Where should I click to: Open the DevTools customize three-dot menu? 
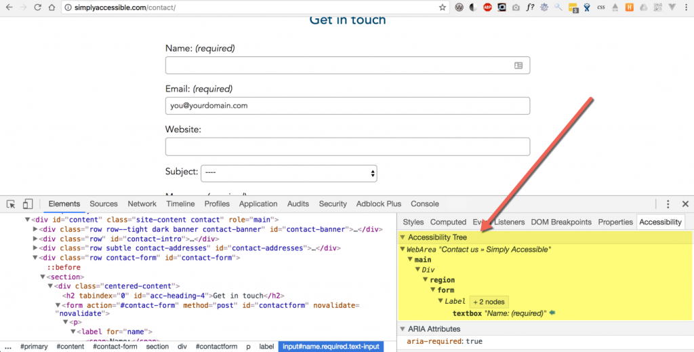pos(668,203)
